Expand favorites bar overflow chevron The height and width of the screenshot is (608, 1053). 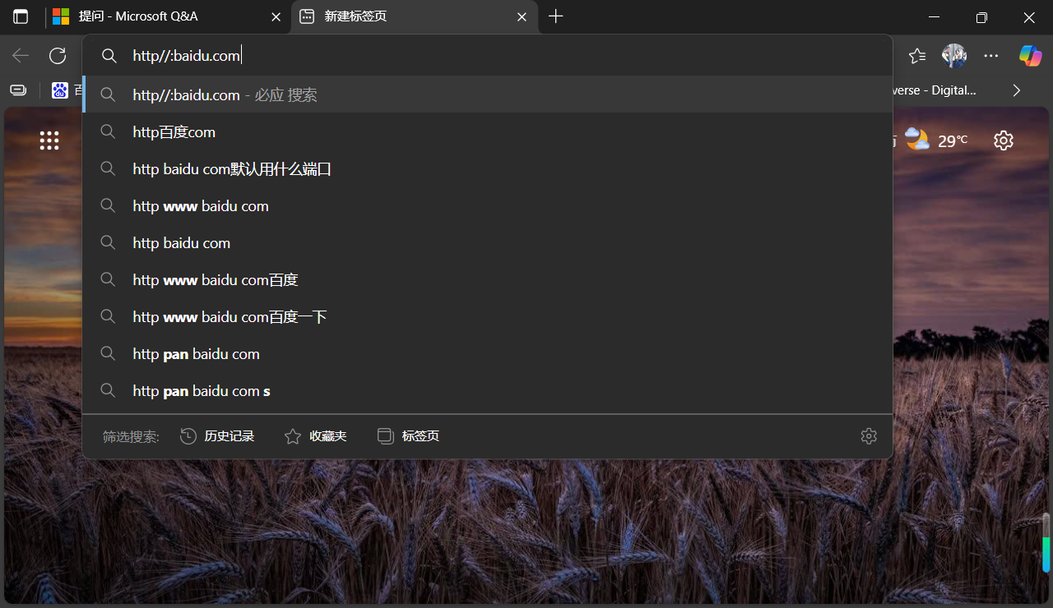(1017, 90)
